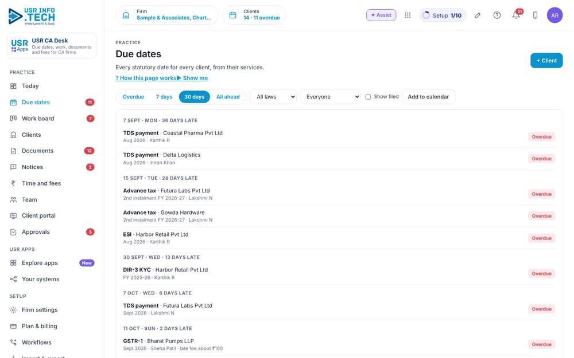Open notifications bell icon
The width and height of the screenshot is (574, 358).
tap(516, 15)
